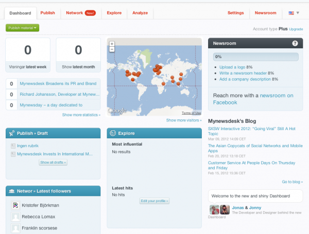Open The Asian Copycats blog post

click(255, 148)
